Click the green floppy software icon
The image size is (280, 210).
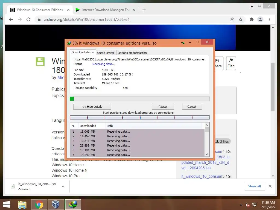coord(40,62)
